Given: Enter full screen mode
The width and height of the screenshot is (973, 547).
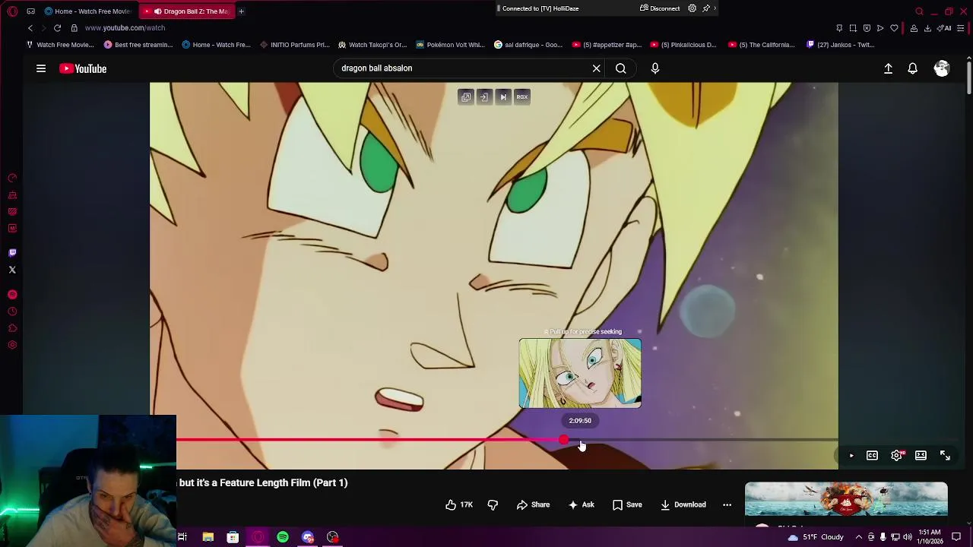Looking at the screenshot, I should (x=945, y=455).
